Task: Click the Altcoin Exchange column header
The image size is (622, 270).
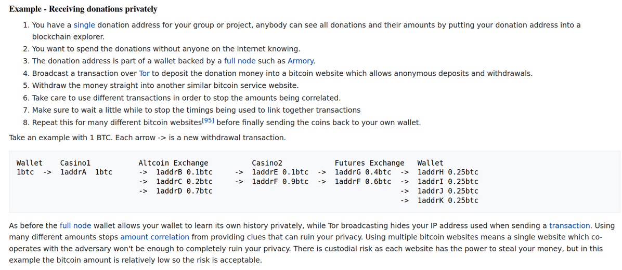Action: point(173,163)
